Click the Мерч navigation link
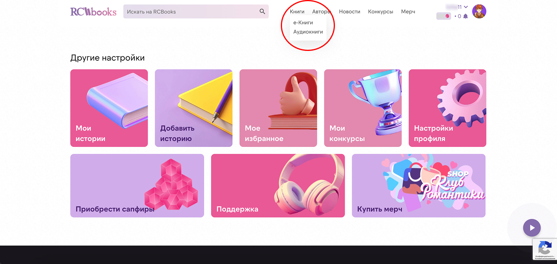Screen dimensions: 557x264 [408, 12]
